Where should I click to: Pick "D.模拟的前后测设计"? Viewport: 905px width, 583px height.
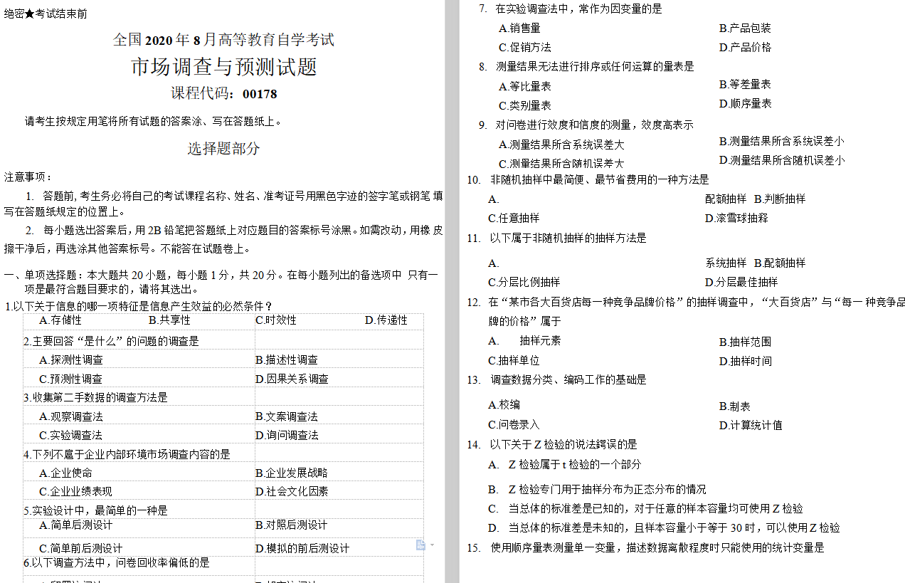tap(302, 548)
